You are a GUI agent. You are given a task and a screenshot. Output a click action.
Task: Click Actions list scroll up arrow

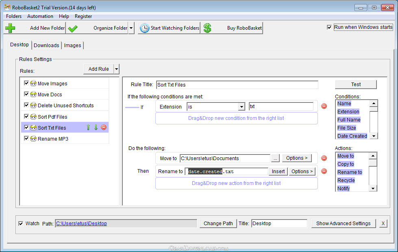pos(373,156)
